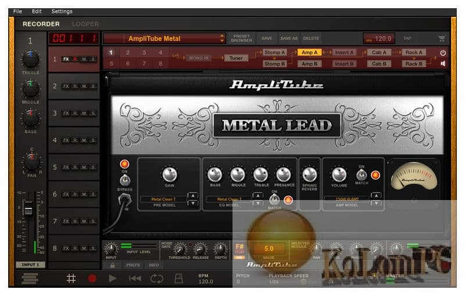This screenshot has height=296, width=465.
Task: Select the Amp A module
Action: (309, 52)
